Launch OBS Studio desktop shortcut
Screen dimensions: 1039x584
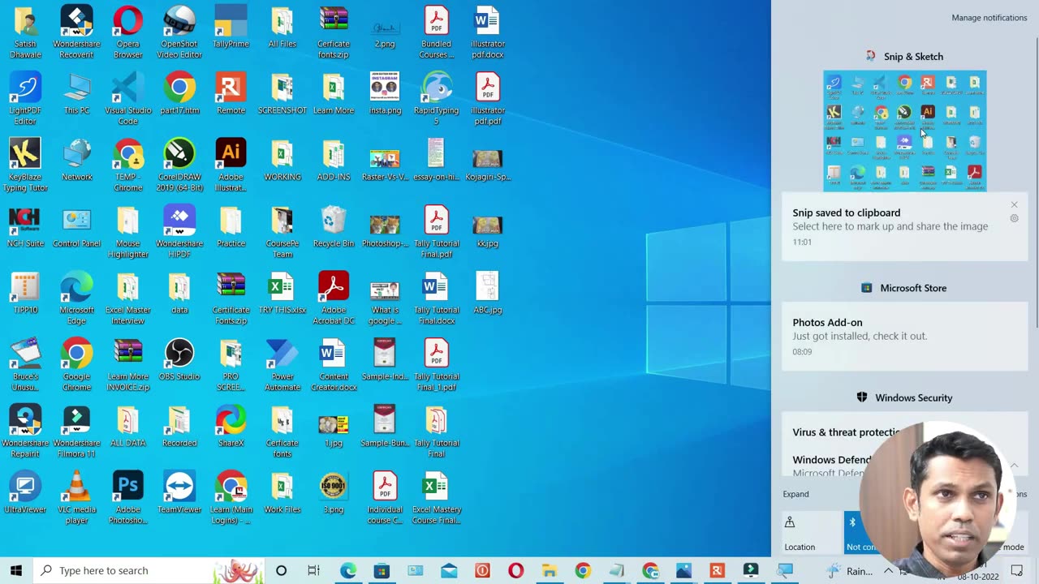[179, 359]
